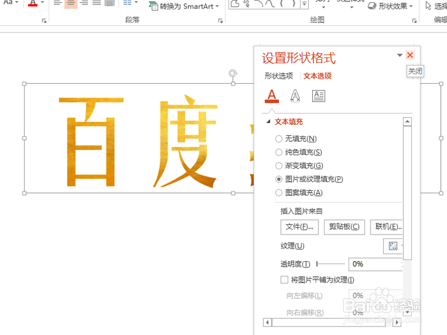
Task: Click the gold 百 character on slide
Action: pyautogui.click(x=91, y=142)
